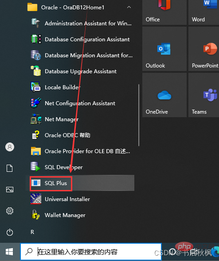219x261 pixels.
Task: Launch the Outlook tile
Action: 164,49
